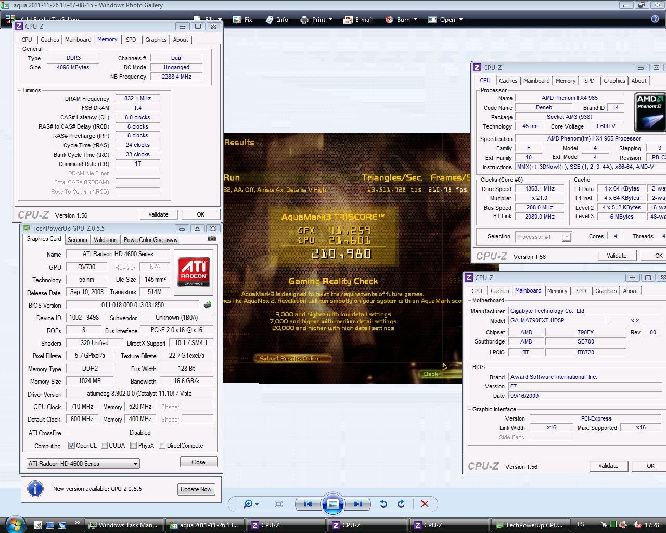The height and width of the screenshot is (533, 666).
Task: Click the ES language indicator
Action: (581, 524)
